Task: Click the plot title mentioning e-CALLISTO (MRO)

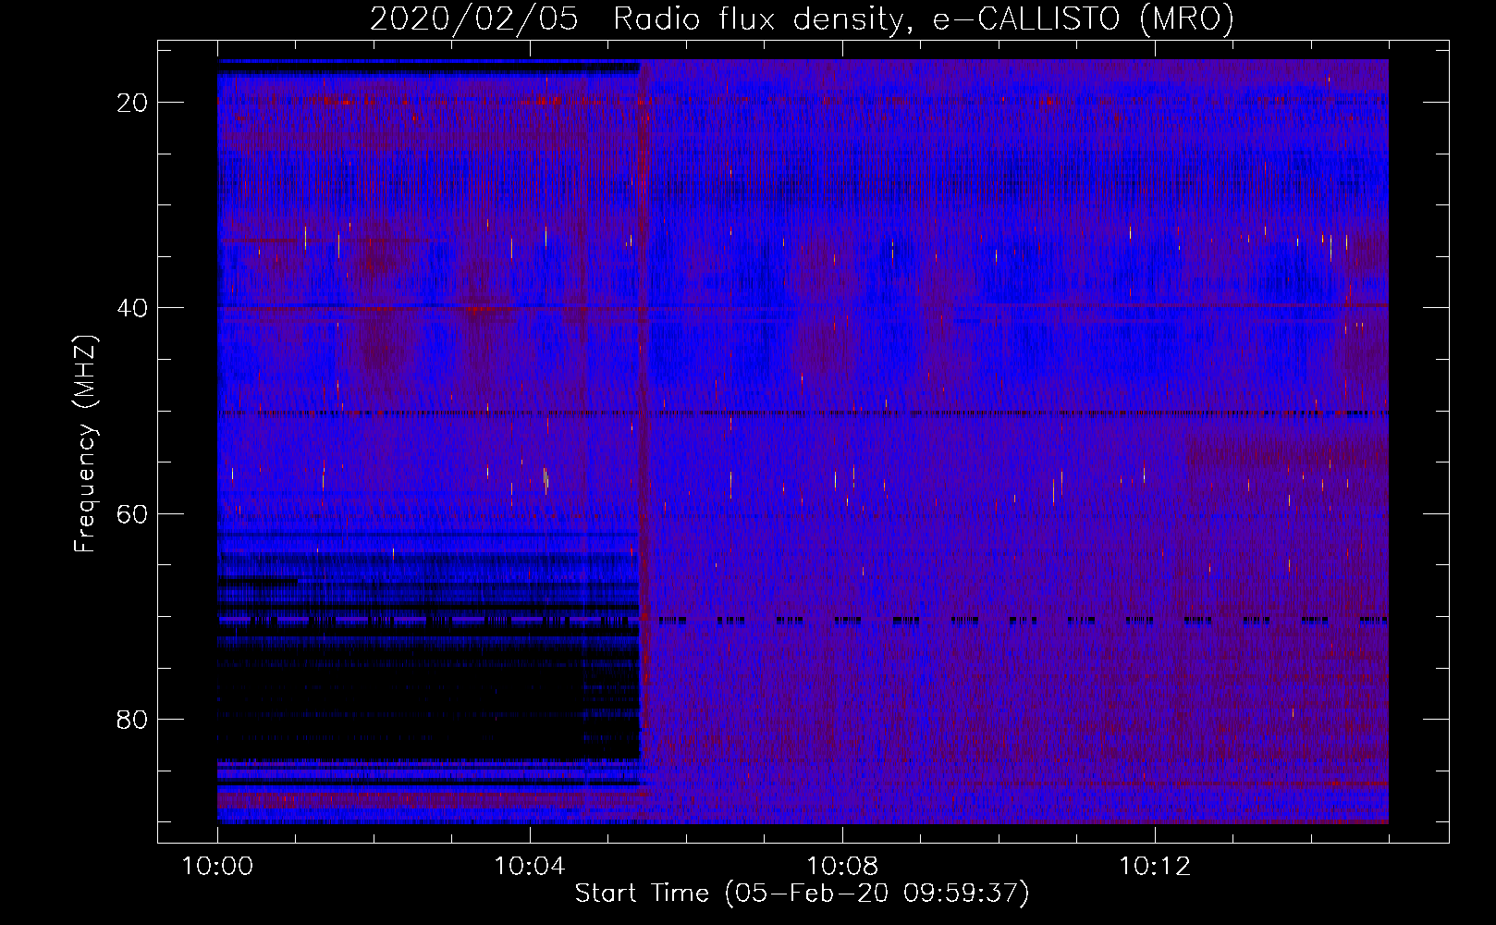Action: [802, 18]
